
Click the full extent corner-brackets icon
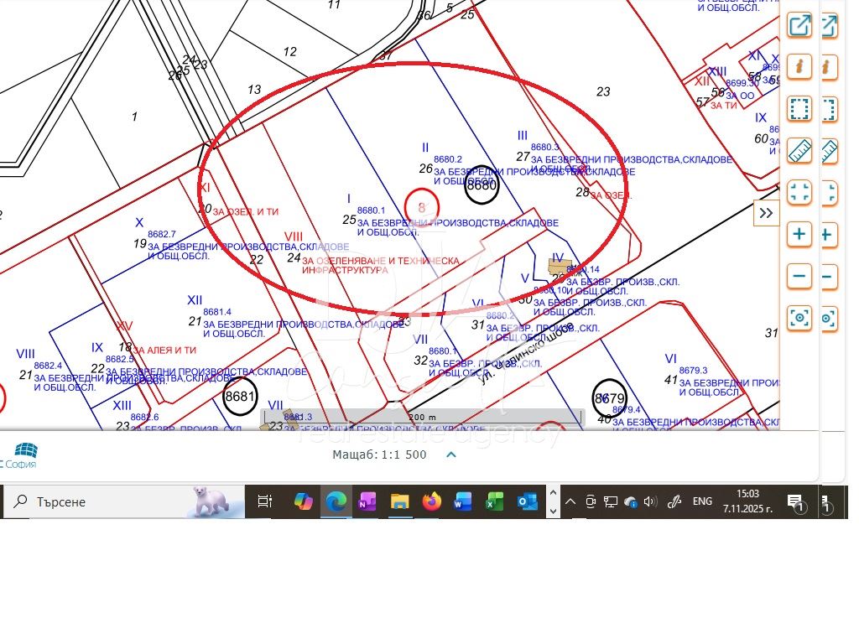pyautogui.click(x=799, y=192)
